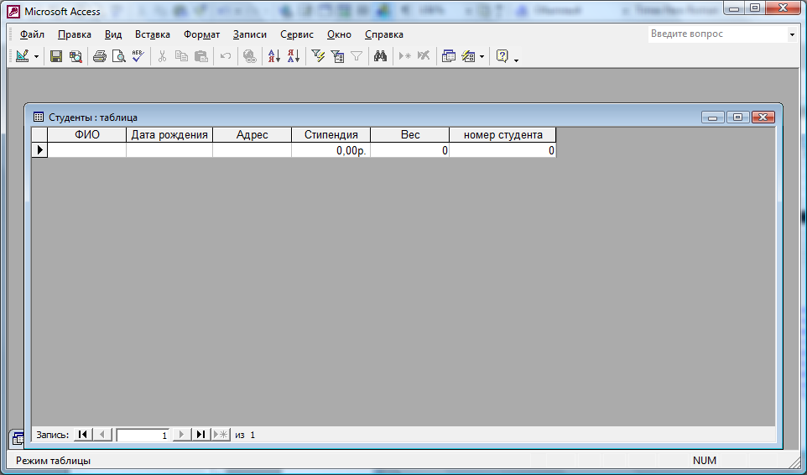Open the Файл menu
Image resolution: width=807 pixels, height=475 pixels.
pos(32,34)
